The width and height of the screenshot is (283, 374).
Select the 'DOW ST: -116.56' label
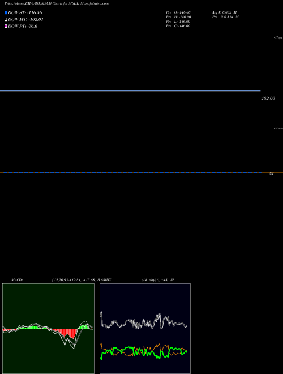[x=25, y=12]
